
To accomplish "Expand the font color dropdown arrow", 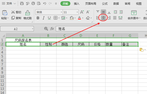I will point(83,18).
